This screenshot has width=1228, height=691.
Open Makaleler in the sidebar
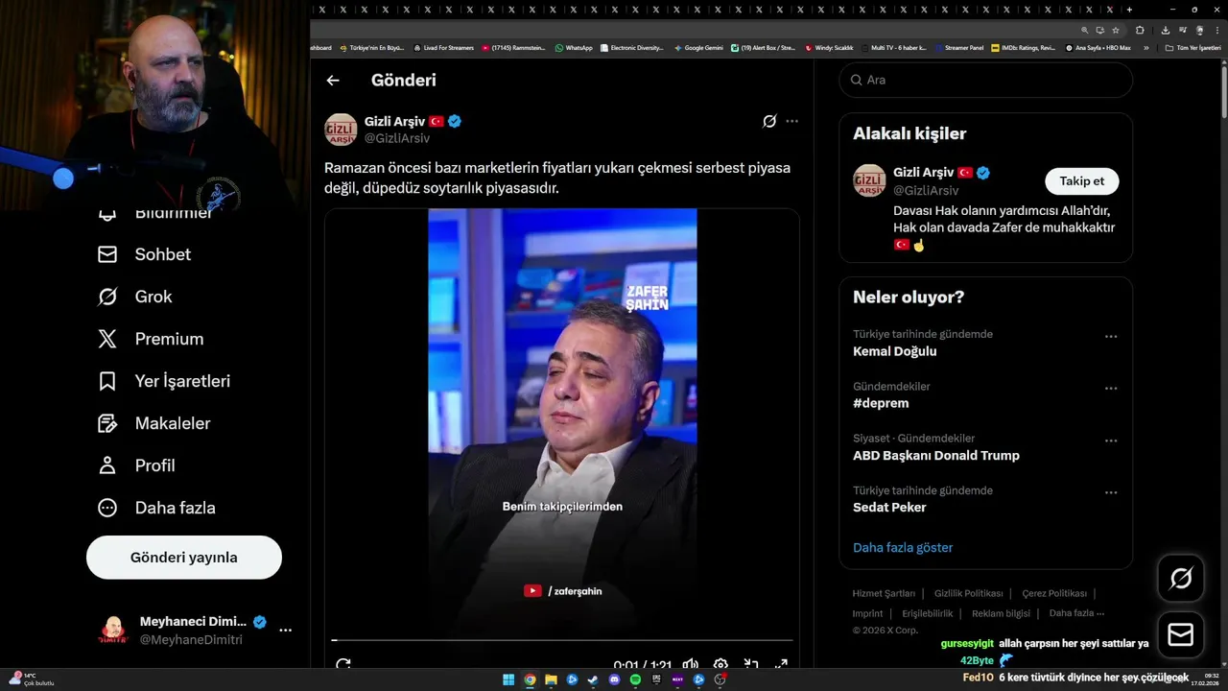point(153,423)
